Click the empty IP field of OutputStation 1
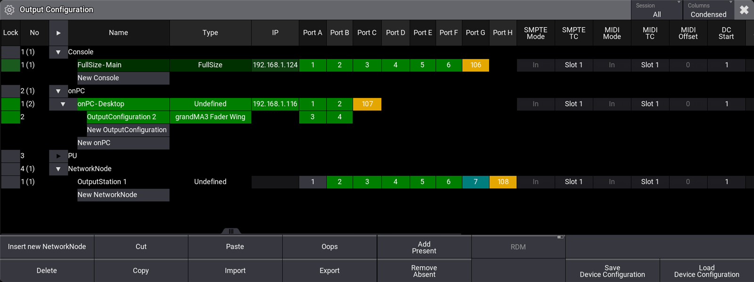The width and height of the screenshot is (754, 282). tap(275, 182)
